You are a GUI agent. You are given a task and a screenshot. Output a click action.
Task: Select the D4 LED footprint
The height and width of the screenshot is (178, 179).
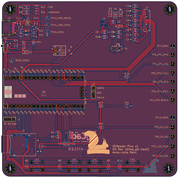coord(26,7)
